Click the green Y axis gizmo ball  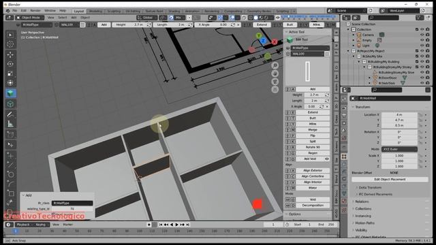coord(259,36)
